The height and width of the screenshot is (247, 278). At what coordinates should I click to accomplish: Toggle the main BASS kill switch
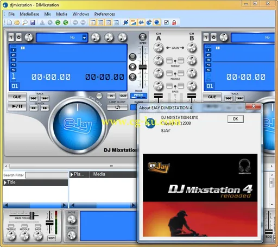pos(38,226)
